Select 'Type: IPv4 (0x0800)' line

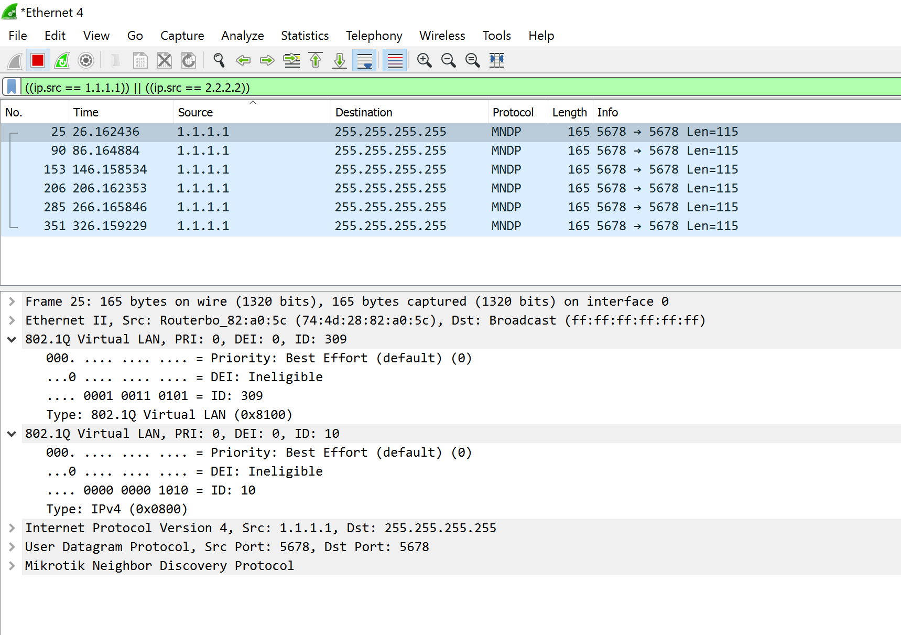pyautogui.click(x=117, y=509)
